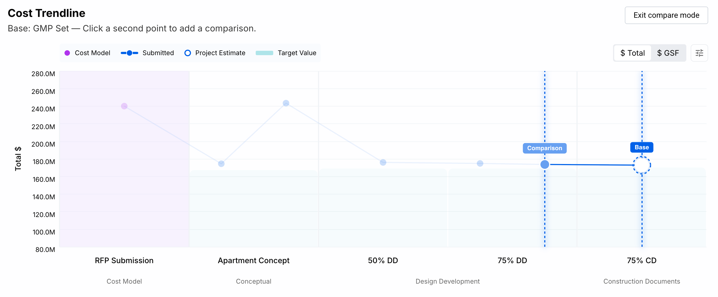This screenshot has width=718, height=297.
Task: Select the Comparison data point
Action: (x=544, y=164)
